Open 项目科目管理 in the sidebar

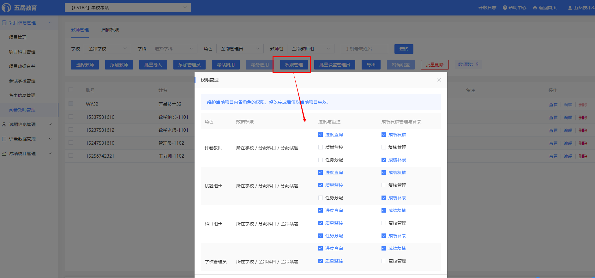22,52
